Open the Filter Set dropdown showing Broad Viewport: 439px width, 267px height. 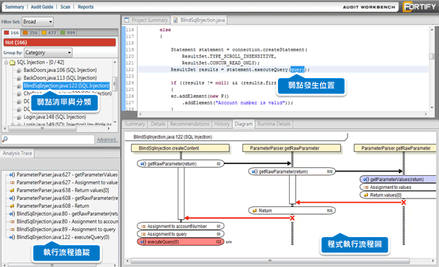click(38, 22)
